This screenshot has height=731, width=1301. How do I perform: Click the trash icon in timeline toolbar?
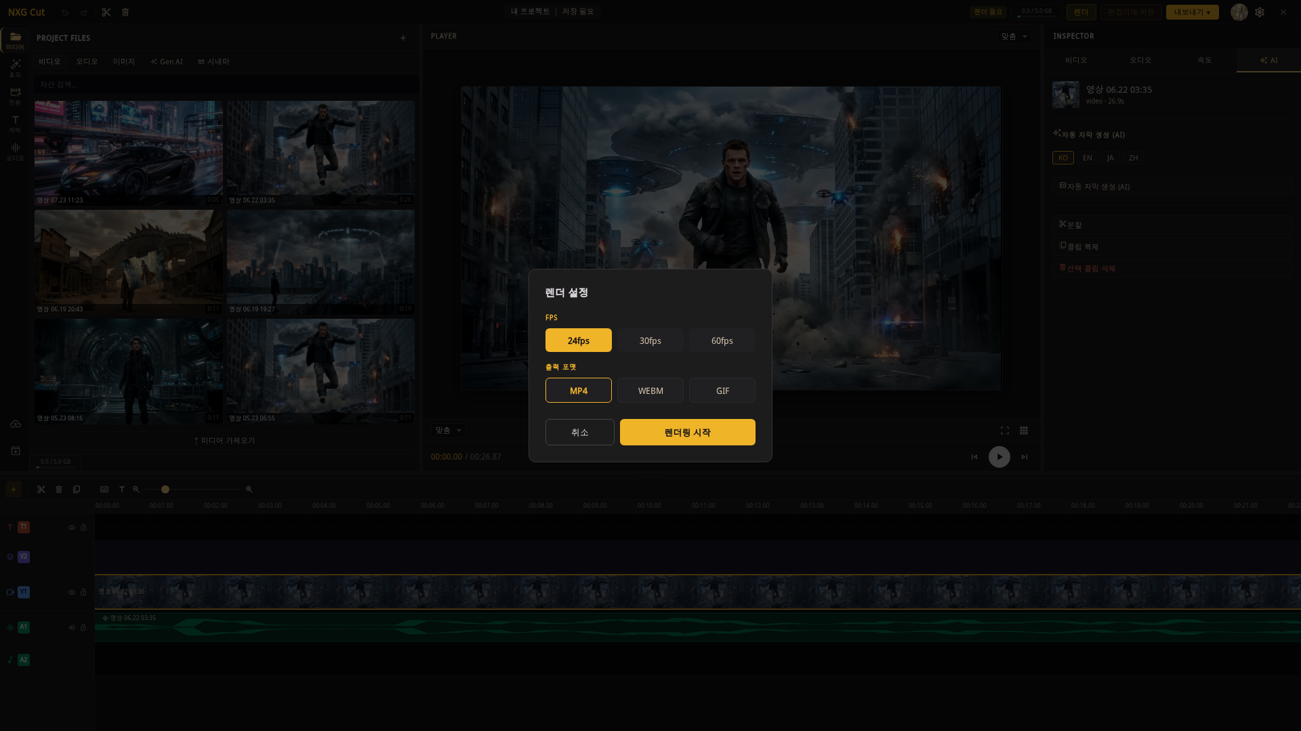tap(59, 489)
